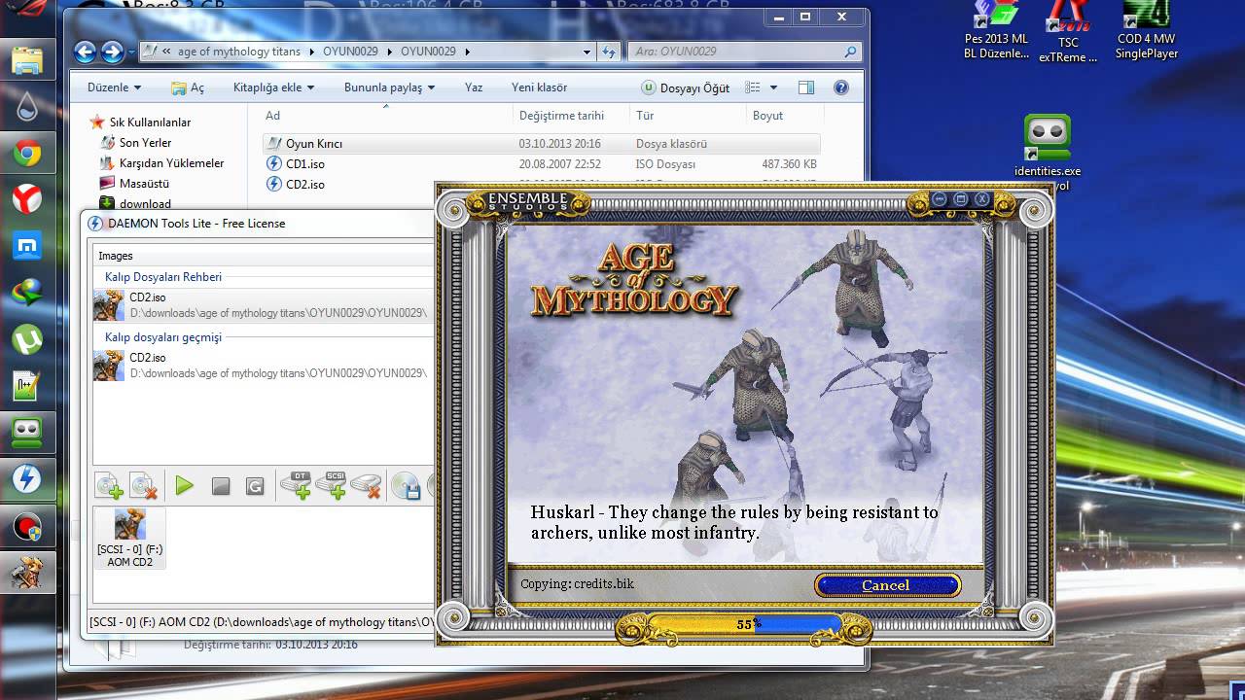The height and width of the screenshot is (700, 1245).
Task: Open the Kitaplığa ekle dropdown
Action: point(273,87)
